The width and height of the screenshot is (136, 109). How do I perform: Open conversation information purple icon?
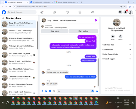96,20
